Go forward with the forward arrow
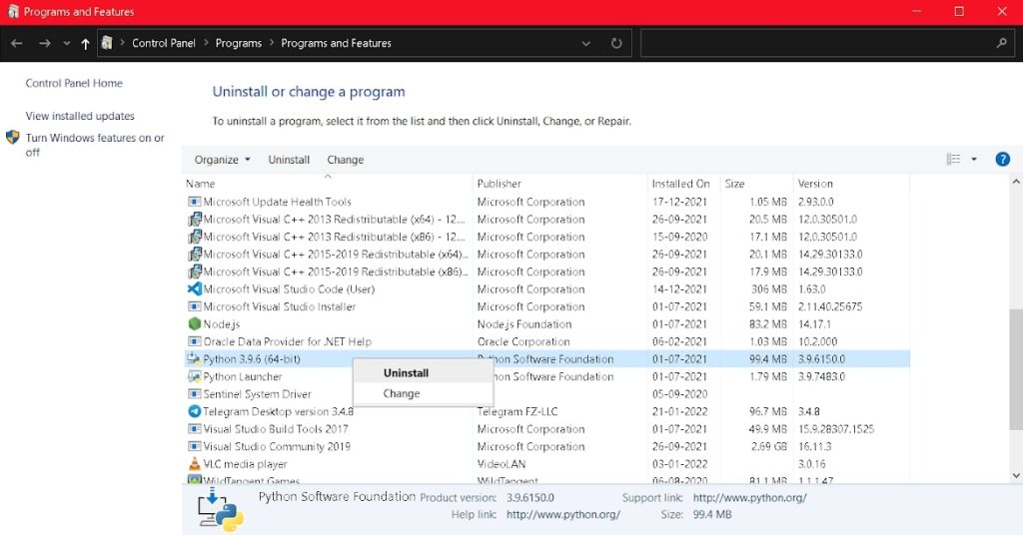This screenshot has height=535, width=1023. (44, 43)
